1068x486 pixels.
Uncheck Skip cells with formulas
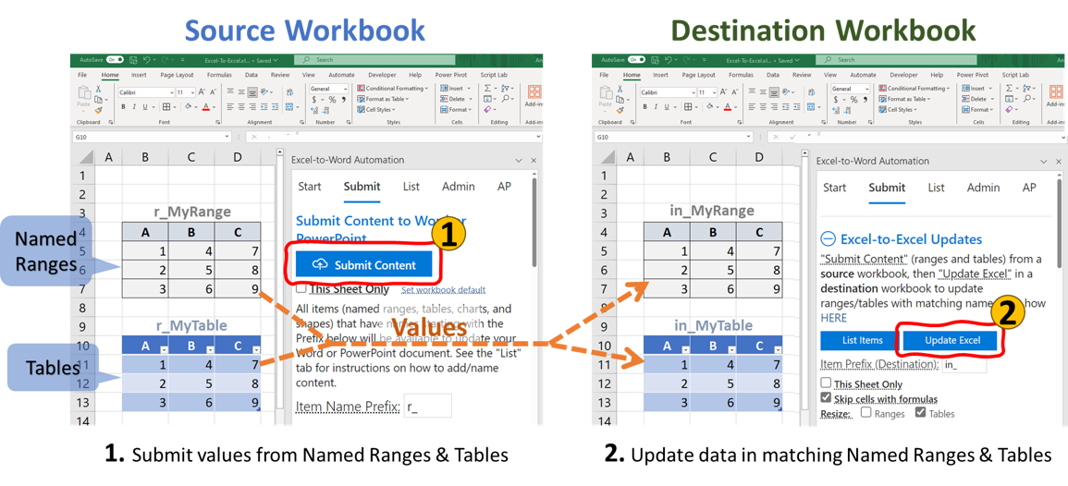pyautogui.click(x=827, y=398)
